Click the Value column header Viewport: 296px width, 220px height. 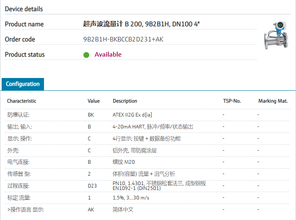(93, 101)
